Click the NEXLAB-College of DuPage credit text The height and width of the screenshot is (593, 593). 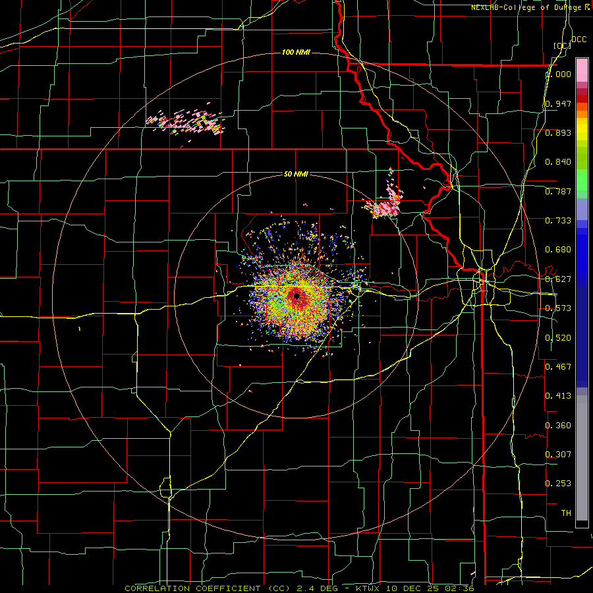(x=526, y=7)
